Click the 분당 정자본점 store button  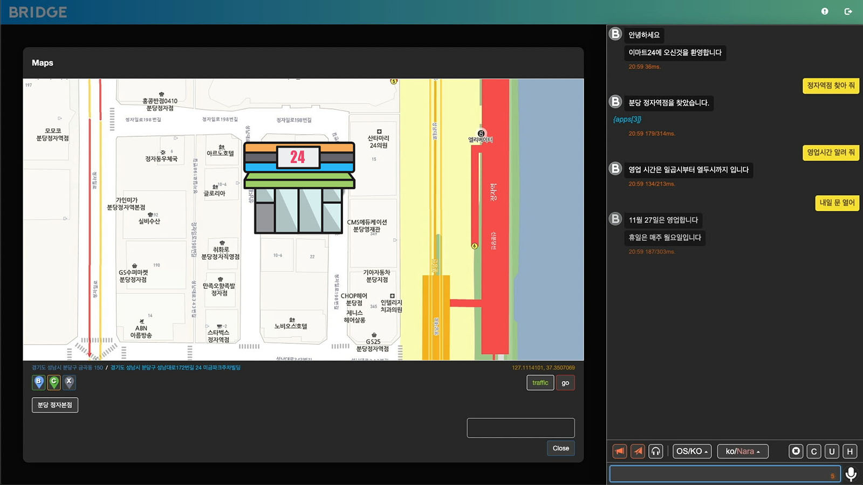pos(55,405)
